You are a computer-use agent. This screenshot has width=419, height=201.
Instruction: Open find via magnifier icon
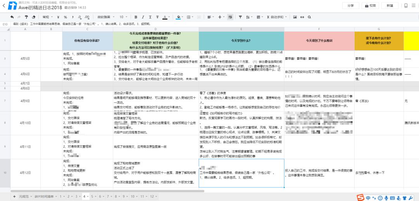pos(309,17)
